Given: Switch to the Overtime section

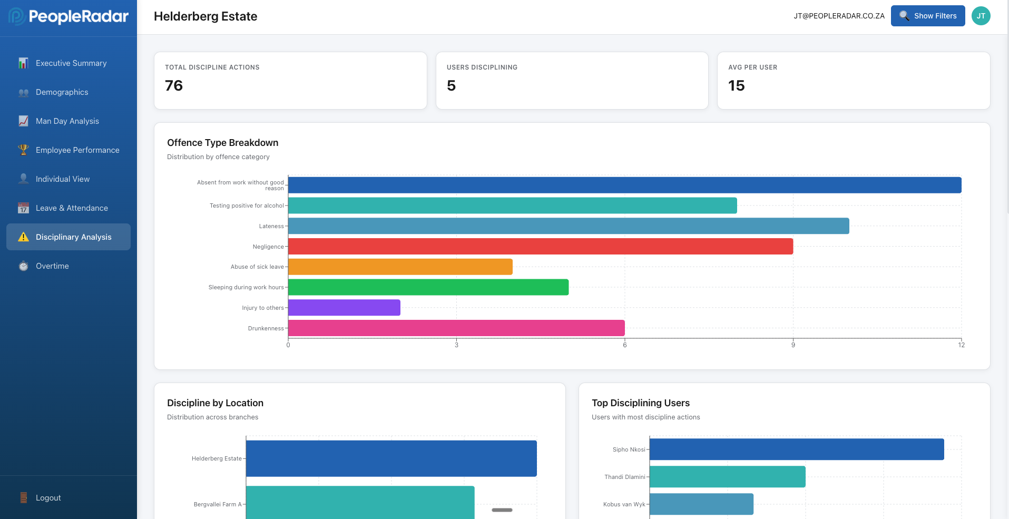Looking at the screenshot, I should click(52, 266).
